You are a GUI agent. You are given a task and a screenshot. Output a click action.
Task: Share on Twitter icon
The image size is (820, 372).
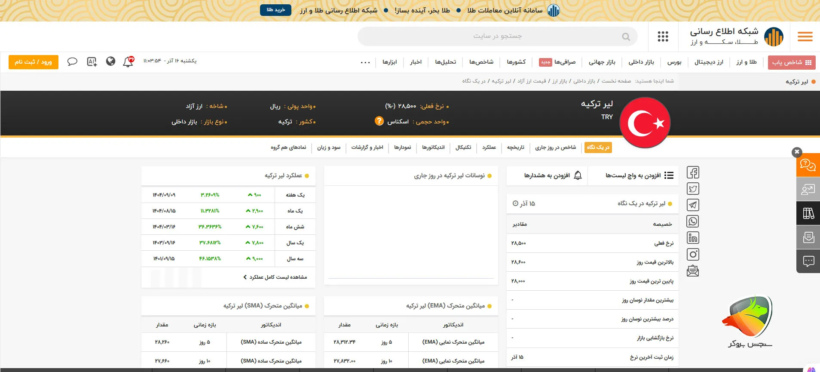693,189
